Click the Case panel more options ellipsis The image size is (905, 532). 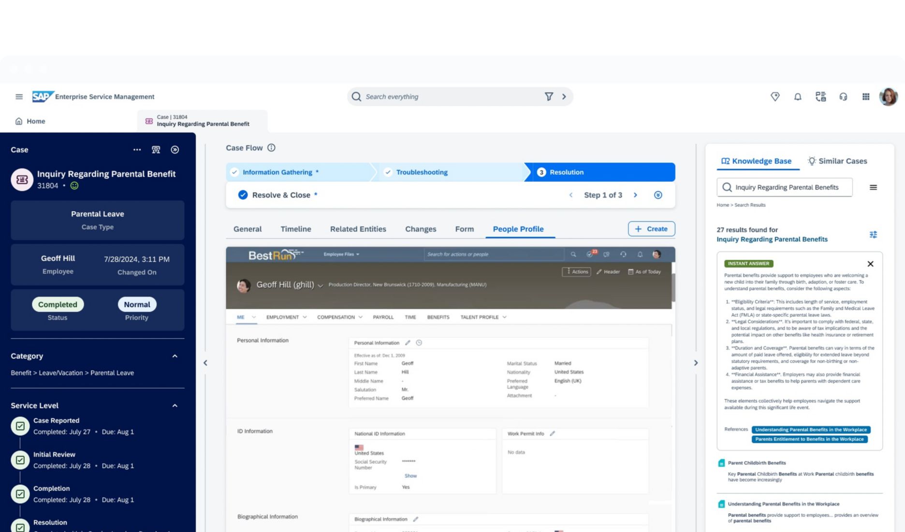click(x=137, y=150)
